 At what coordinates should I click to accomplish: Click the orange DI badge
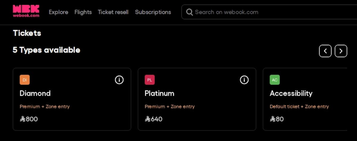25,80
